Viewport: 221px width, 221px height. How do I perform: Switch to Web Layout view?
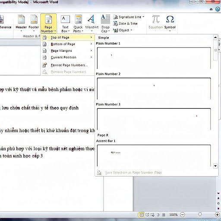152,215
